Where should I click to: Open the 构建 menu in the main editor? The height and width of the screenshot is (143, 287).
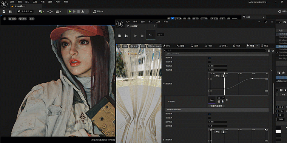click(42, 2)
